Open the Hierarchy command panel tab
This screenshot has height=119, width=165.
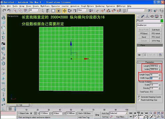coord(147,17)
